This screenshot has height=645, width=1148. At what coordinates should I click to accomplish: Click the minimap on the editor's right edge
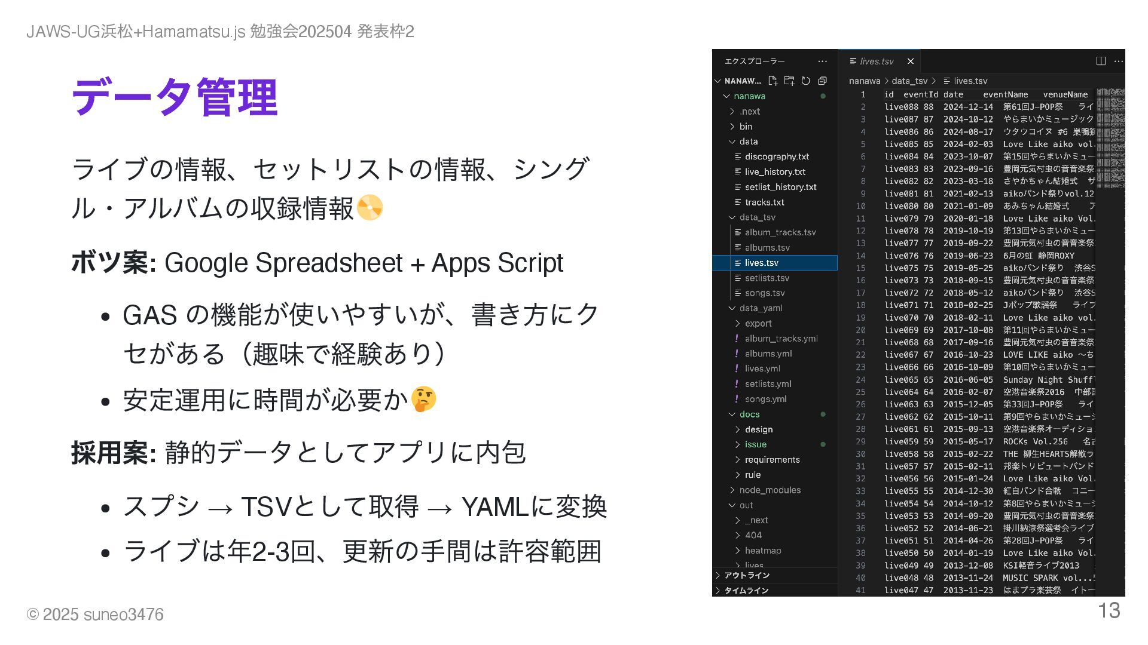pos(1110,137)
